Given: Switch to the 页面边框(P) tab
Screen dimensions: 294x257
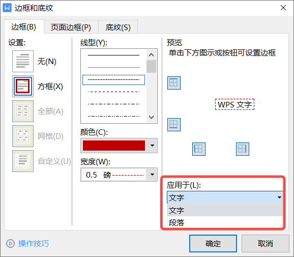Looking at the screenshot, I should pyautogui.click(x=71, y=27).
